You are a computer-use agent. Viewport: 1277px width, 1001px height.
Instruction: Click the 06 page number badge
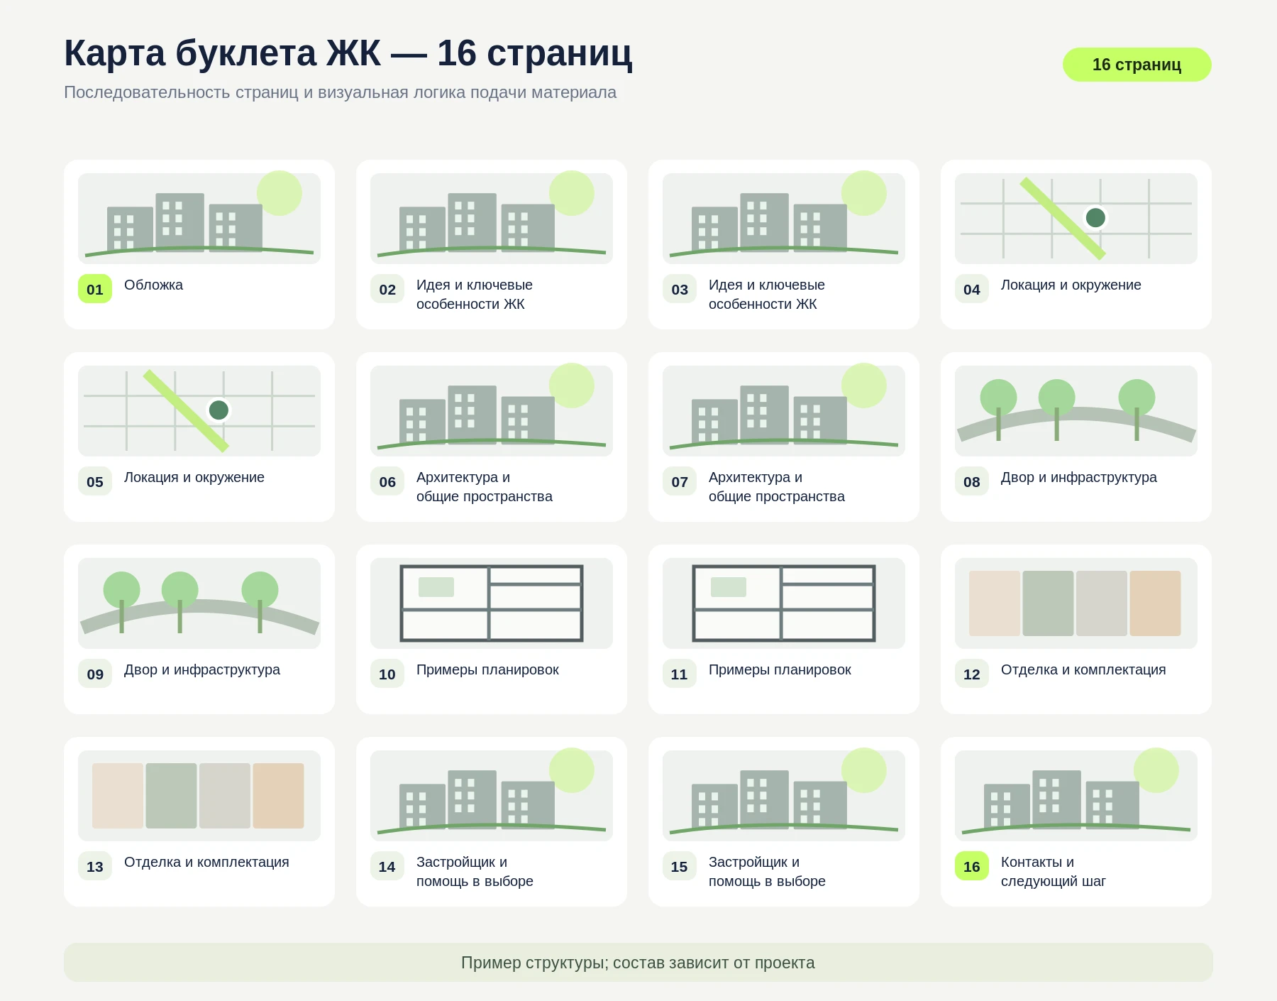(387, 481)
